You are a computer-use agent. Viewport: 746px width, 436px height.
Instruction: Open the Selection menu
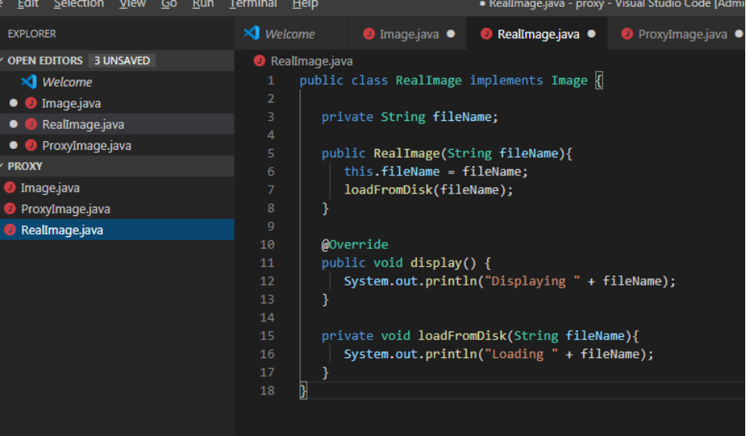[x=78, y=4]
